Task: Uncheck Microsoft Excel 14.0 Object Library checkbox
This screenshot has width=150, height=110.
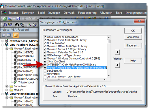Action: coord(45,40)
